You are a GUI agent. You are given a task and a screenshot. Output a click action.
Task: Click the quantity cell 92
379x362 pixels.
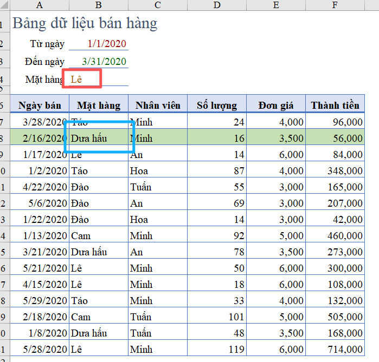217,235
